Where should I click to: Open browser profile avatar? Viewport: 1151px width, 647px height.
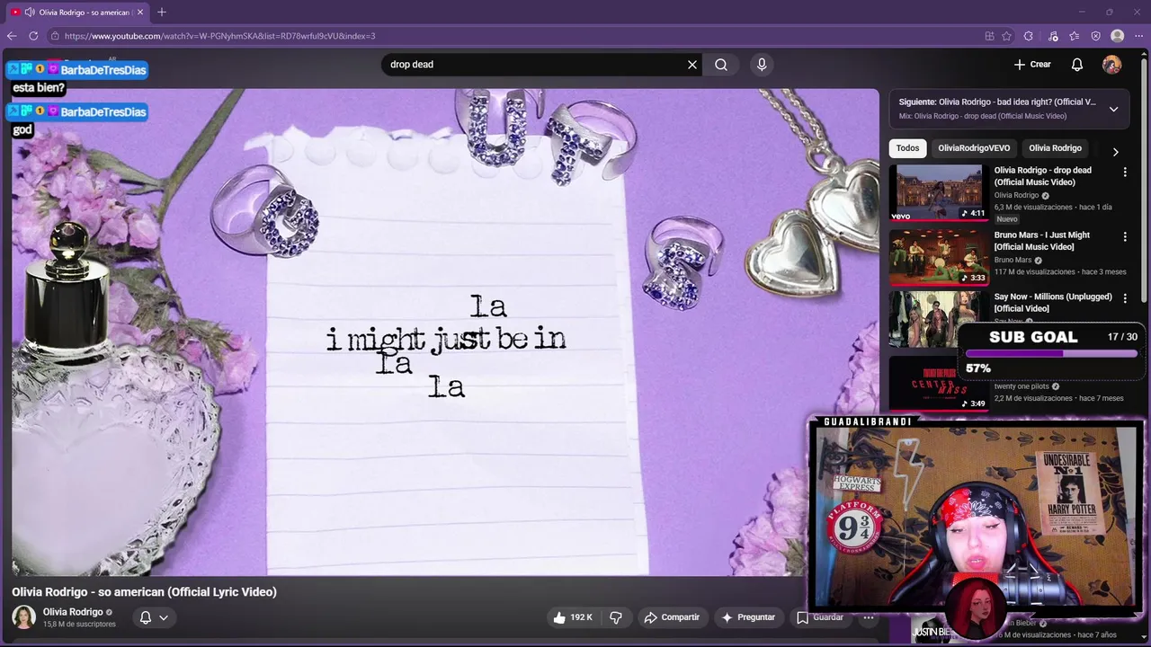tap(1118, 36)
